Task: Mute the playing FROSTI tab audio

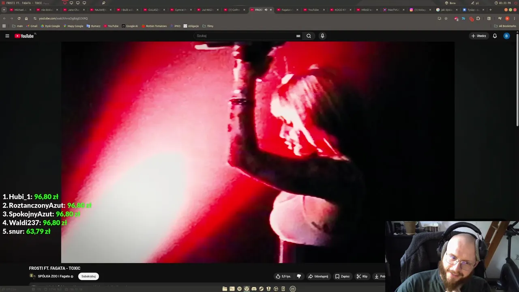Action: (x=266, y=10)
